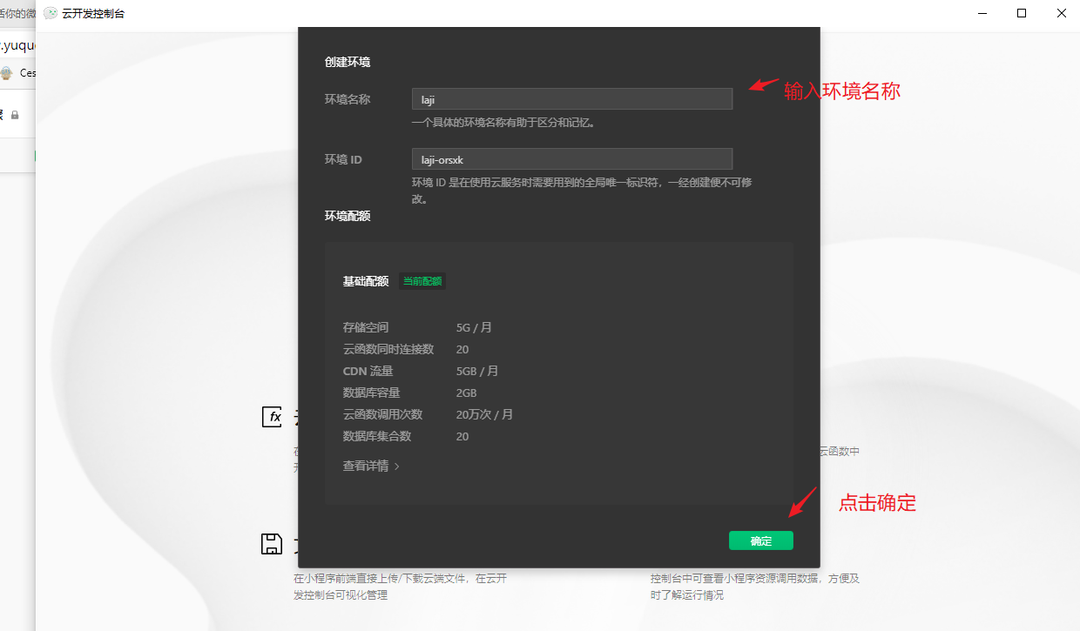
Task: Click the 云函数同时连接数 label
Action: point(388,349)
